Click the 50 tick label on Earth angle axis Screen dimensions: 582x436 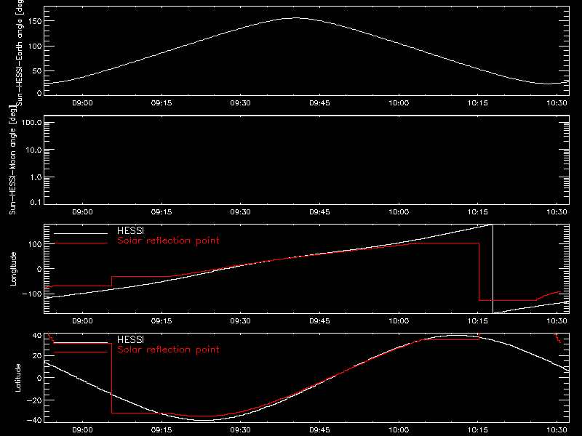click(37, 70)
